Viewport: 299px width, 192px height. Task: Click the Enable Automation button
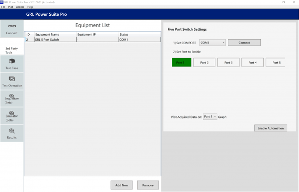271,128
